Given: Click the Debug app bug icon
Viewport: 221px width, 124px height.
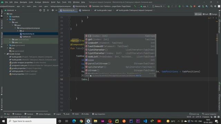Looking at the screenshot, I should (180, 6).
